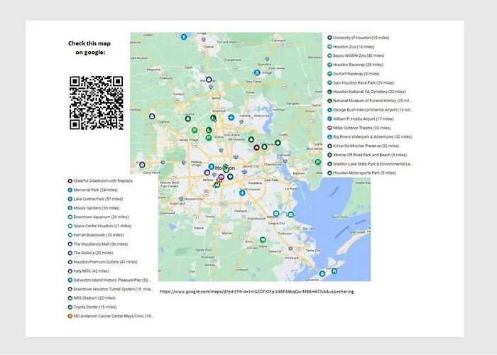This screenshot has height=355, width=497.
Task: Click the icon beside Downtown Houston Tunnel System
Action: [x=70, y=289]
